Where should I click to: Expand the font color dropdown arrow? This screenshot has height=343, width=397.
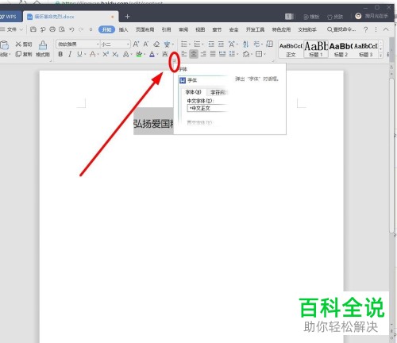157,55
